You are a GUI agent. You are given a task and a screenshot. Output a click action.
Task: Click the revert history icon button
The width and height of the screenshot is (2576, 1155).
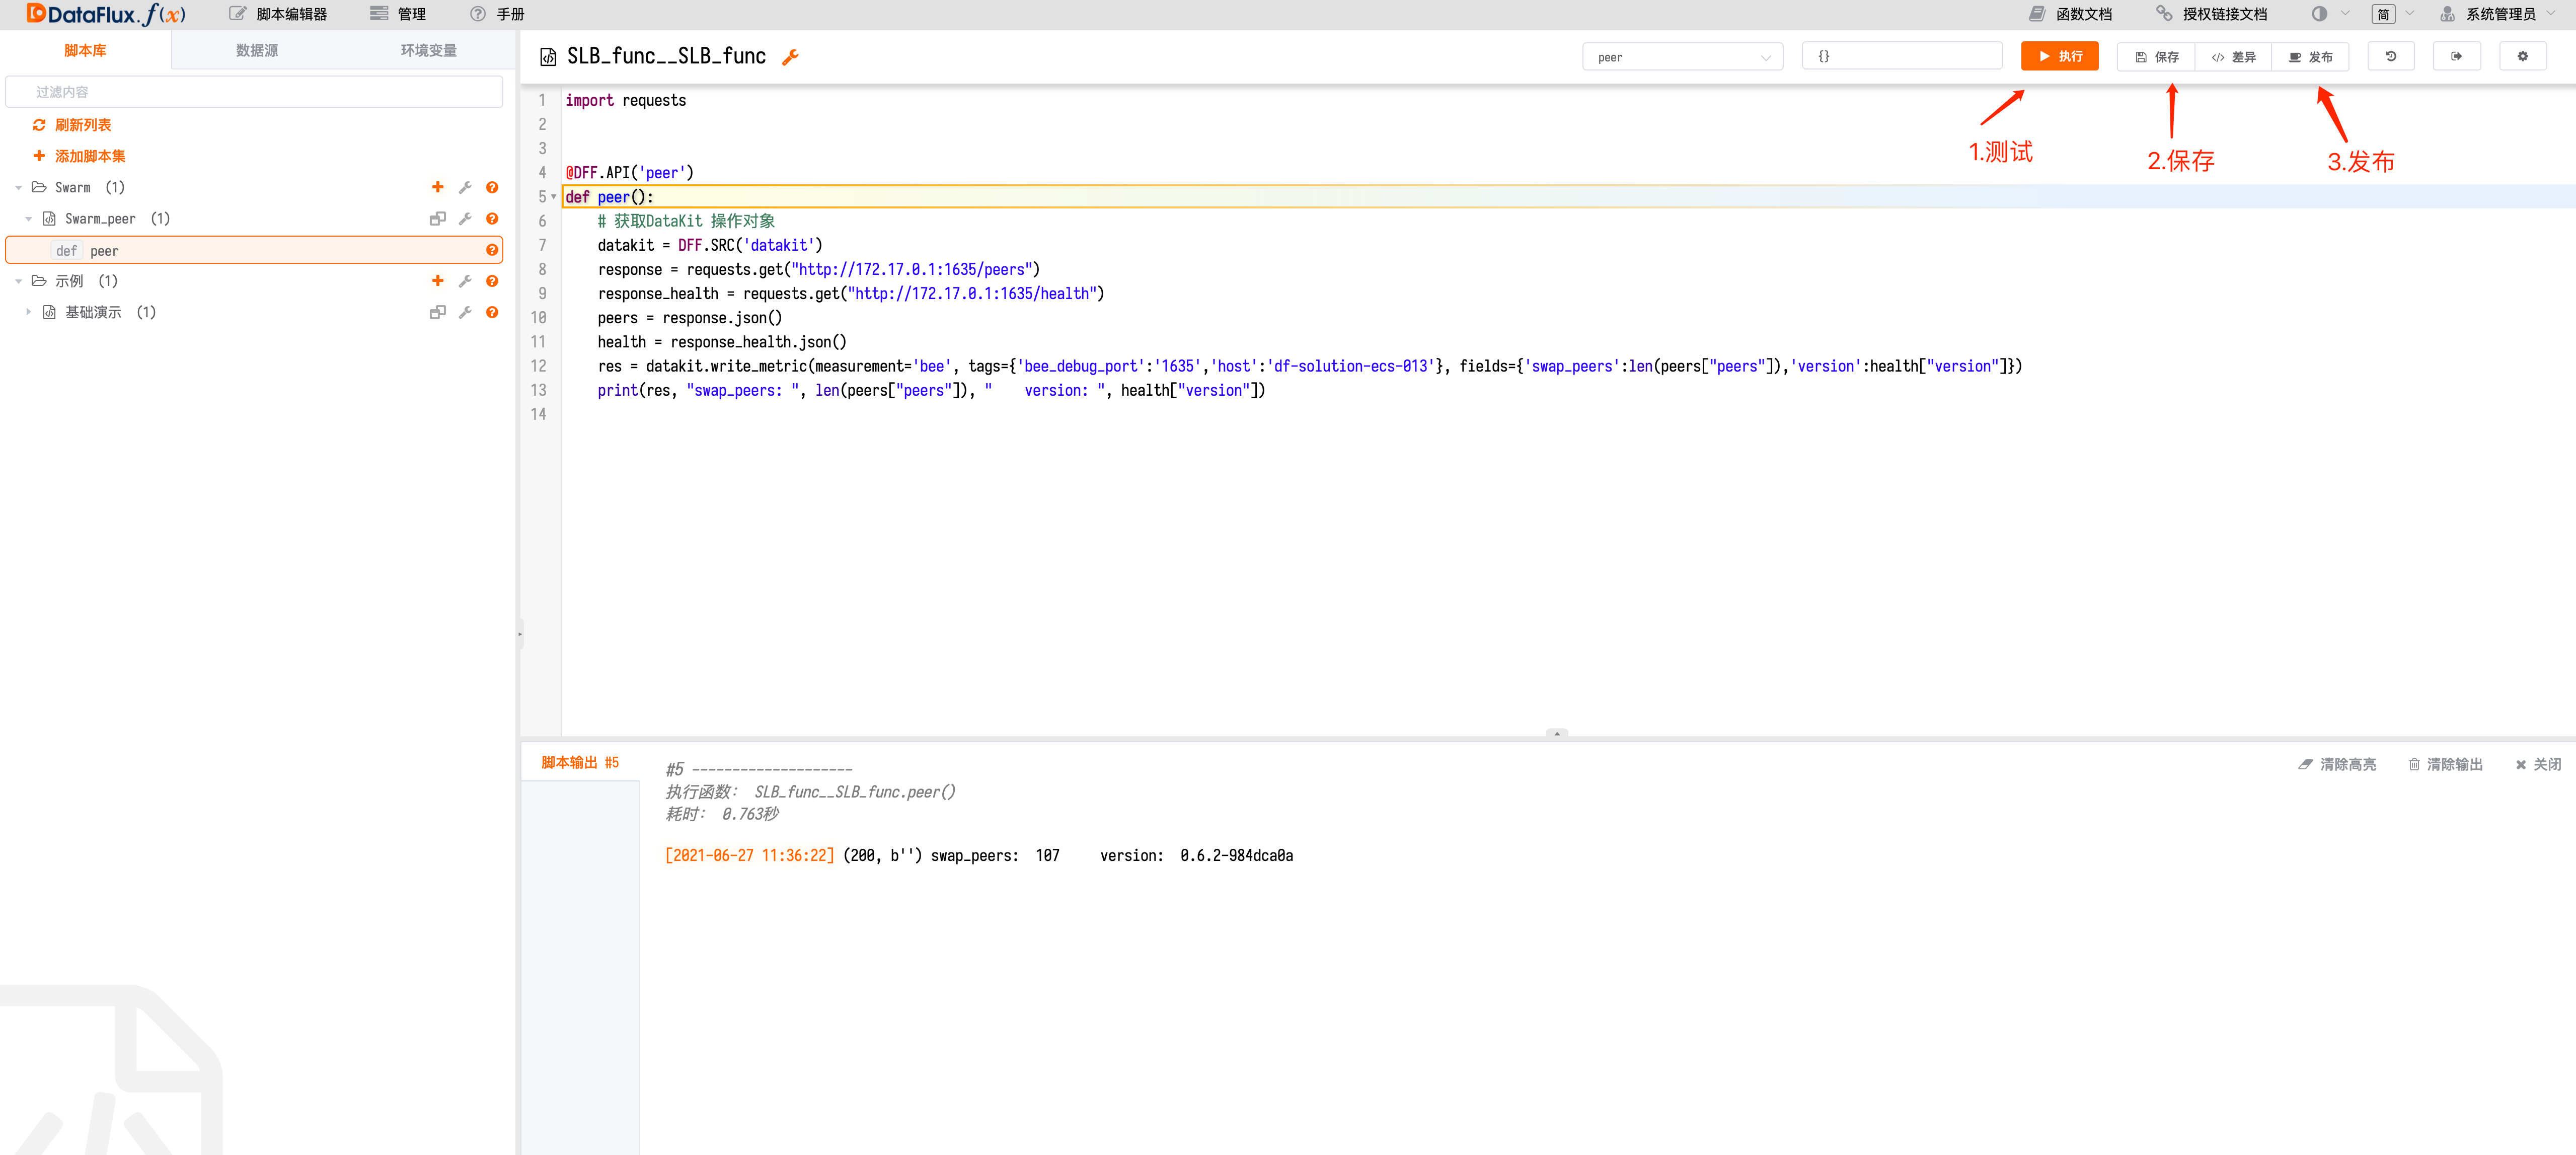point(2391,57)
